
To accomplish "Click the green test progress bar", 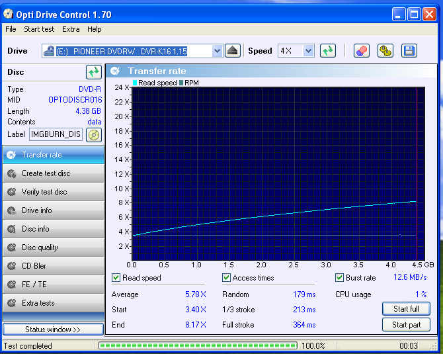I will (x=198, y=345).
